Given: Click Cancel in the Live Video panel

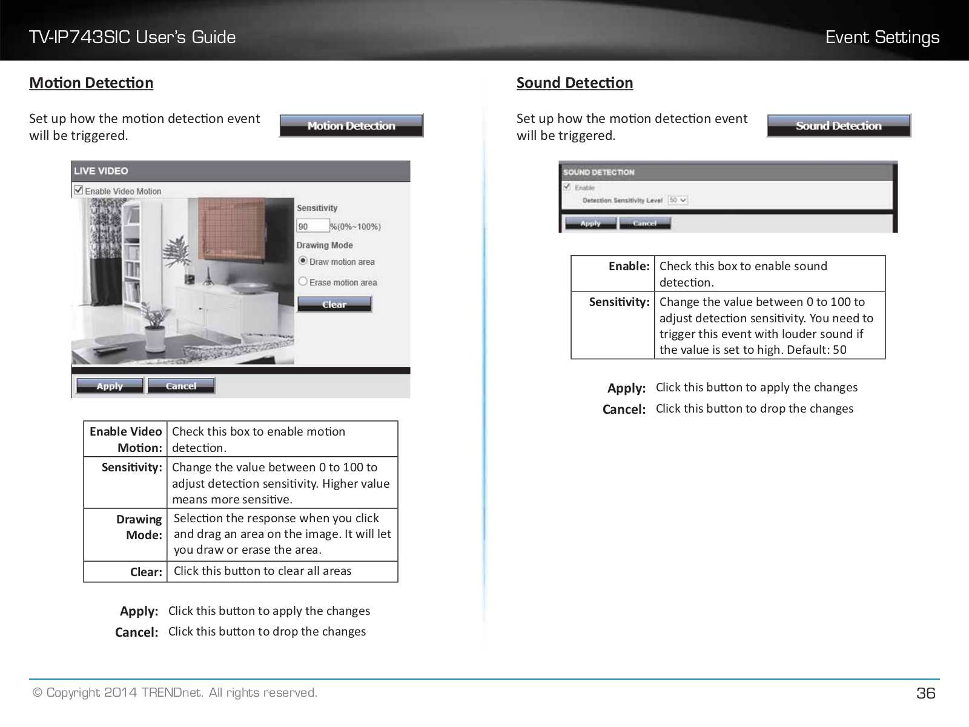Looking at the screenshot, I should coord(181,386).
